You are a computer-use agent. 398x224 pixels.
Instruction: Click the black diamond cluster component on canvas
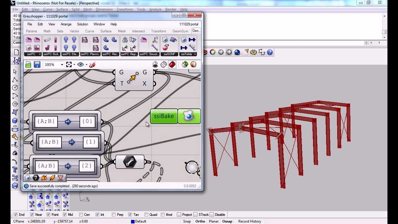[130, 162]
